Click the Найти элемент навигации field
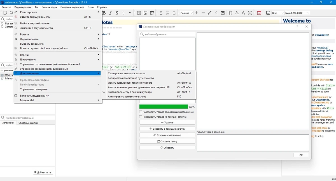Screen dimensions: 336x181 pos(27,118)
